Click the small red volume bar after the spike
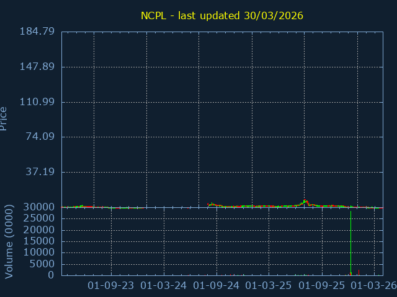 tap(359, 272)
